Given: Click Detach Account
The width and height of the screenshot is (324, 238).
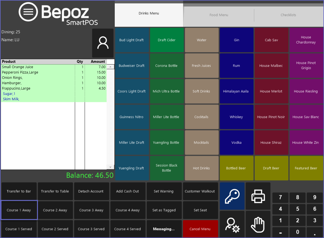Looking at the screenshot, I should (91, 191).
